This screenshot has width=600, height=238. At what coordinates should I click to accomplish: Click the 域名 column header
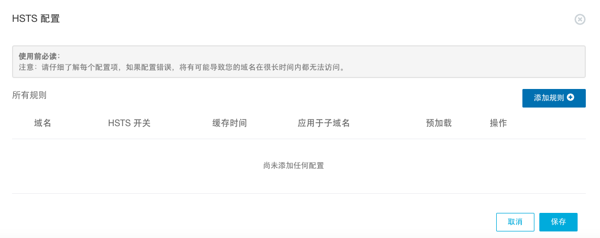pyautogui.click(x=43, y=123)
